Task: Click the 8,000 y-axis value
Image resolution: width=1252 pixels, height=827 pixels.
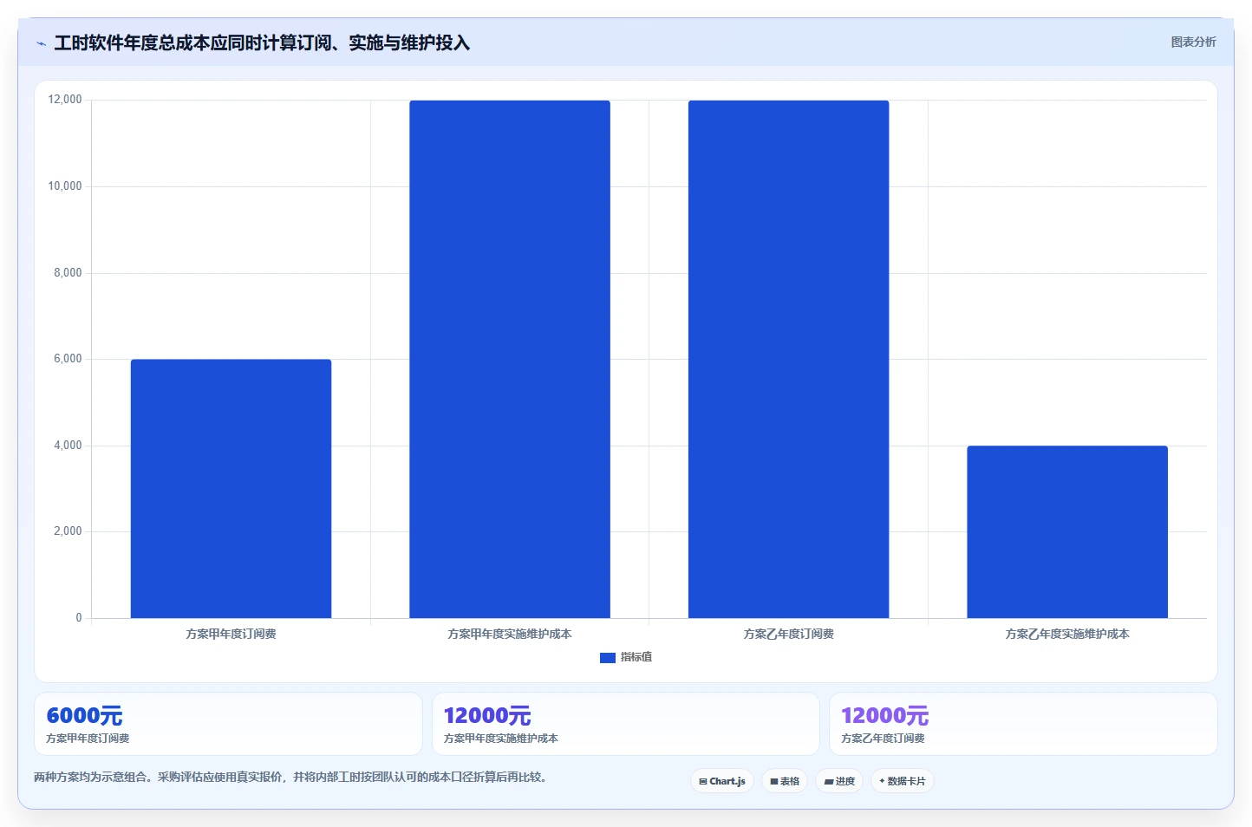Action: point(68,273)
